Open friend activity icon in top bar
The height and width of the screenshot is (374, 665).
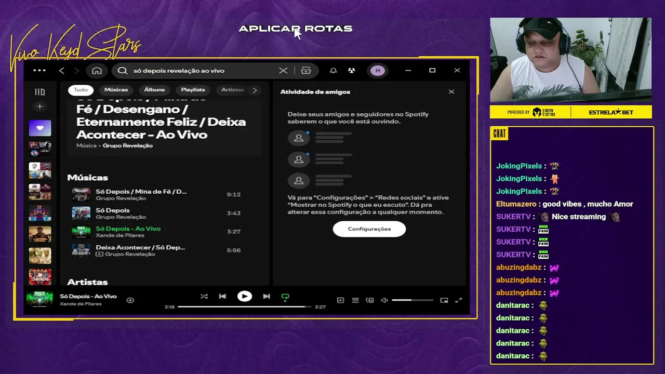tap(352, 71)
